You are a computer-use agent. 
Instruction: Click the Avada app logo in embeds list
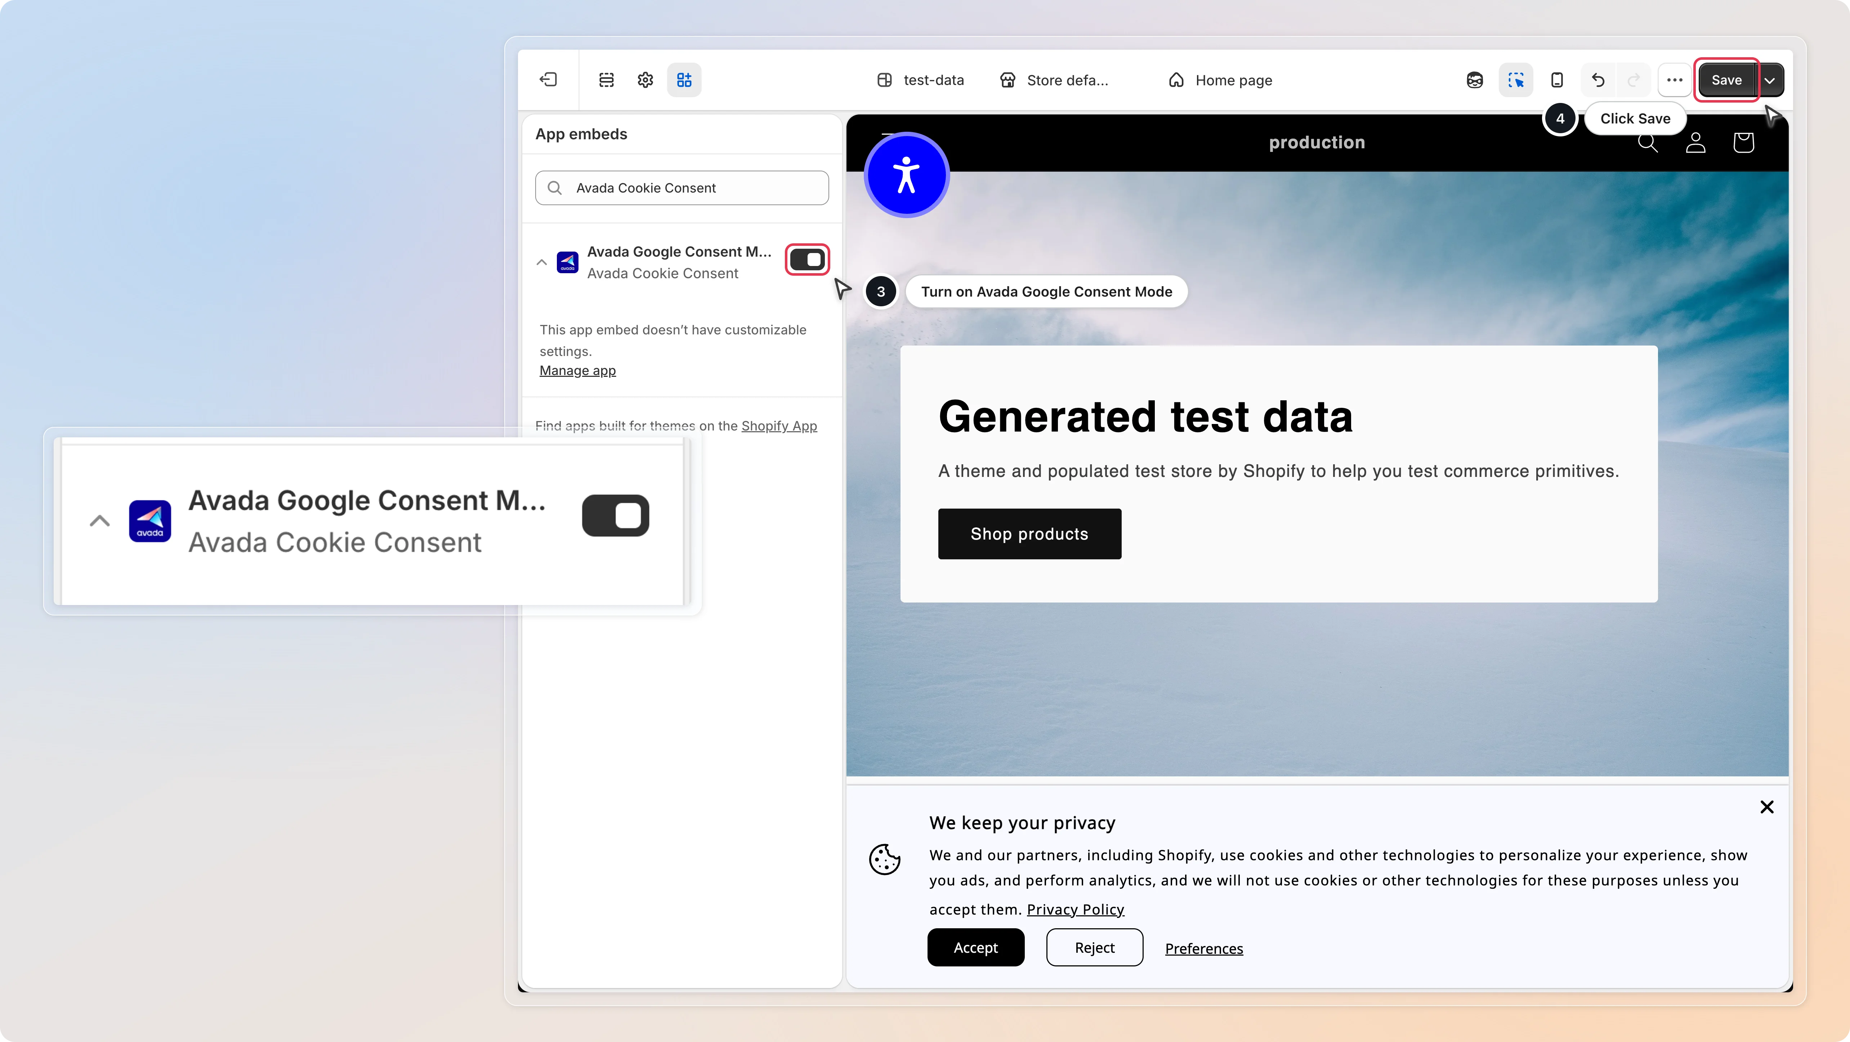(567, 262)
